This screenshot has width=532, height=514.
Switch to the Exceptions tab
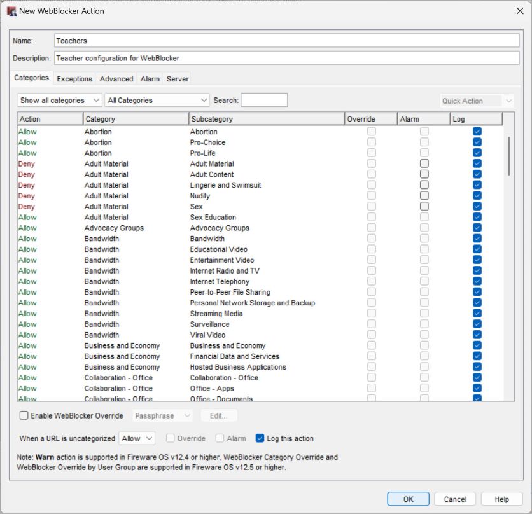74,79
